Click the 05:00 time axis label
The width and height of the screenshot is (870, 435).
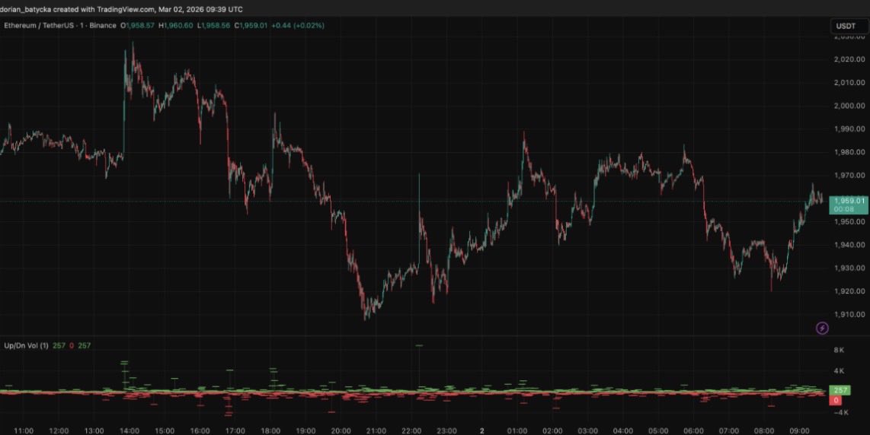click(658, 430)
